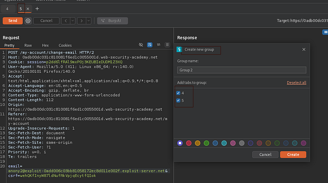This screenshot has height=183, width=328.
Task: Toggle hide non-printable characters eye icon
Action: click(x=141, y=45)
